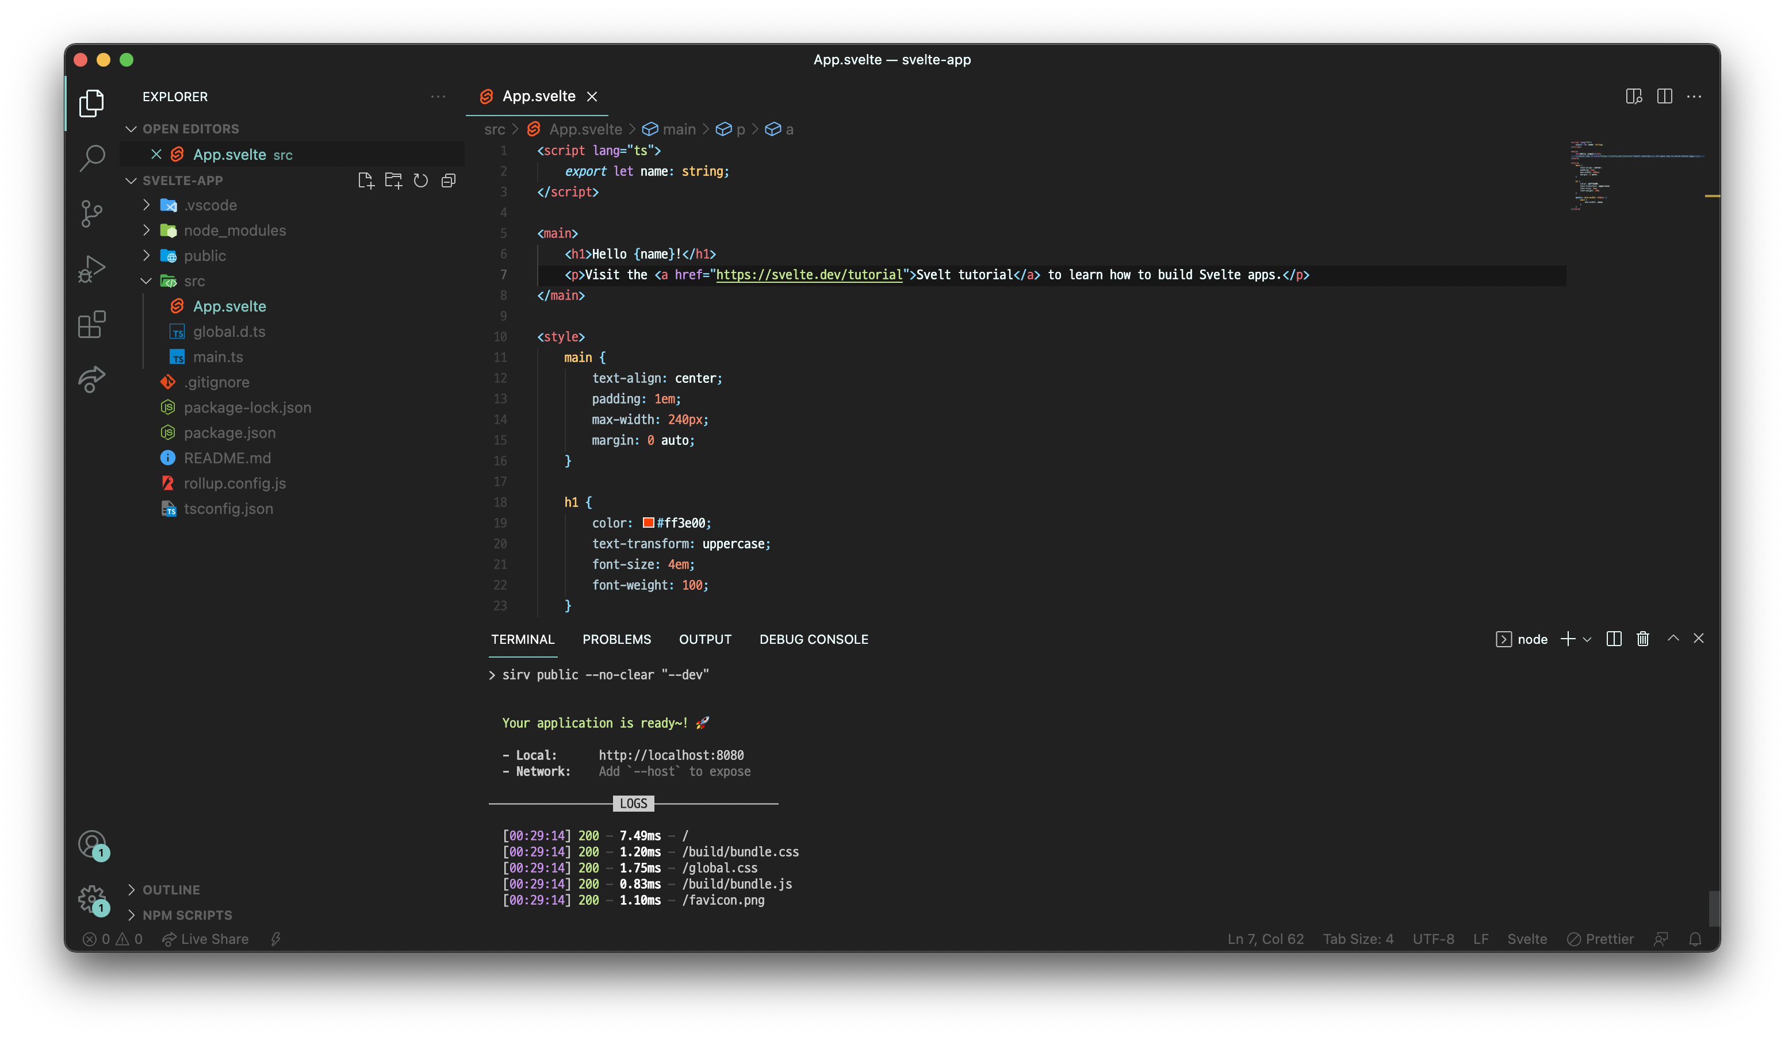Click the New Terminal plus icon

1568,639
